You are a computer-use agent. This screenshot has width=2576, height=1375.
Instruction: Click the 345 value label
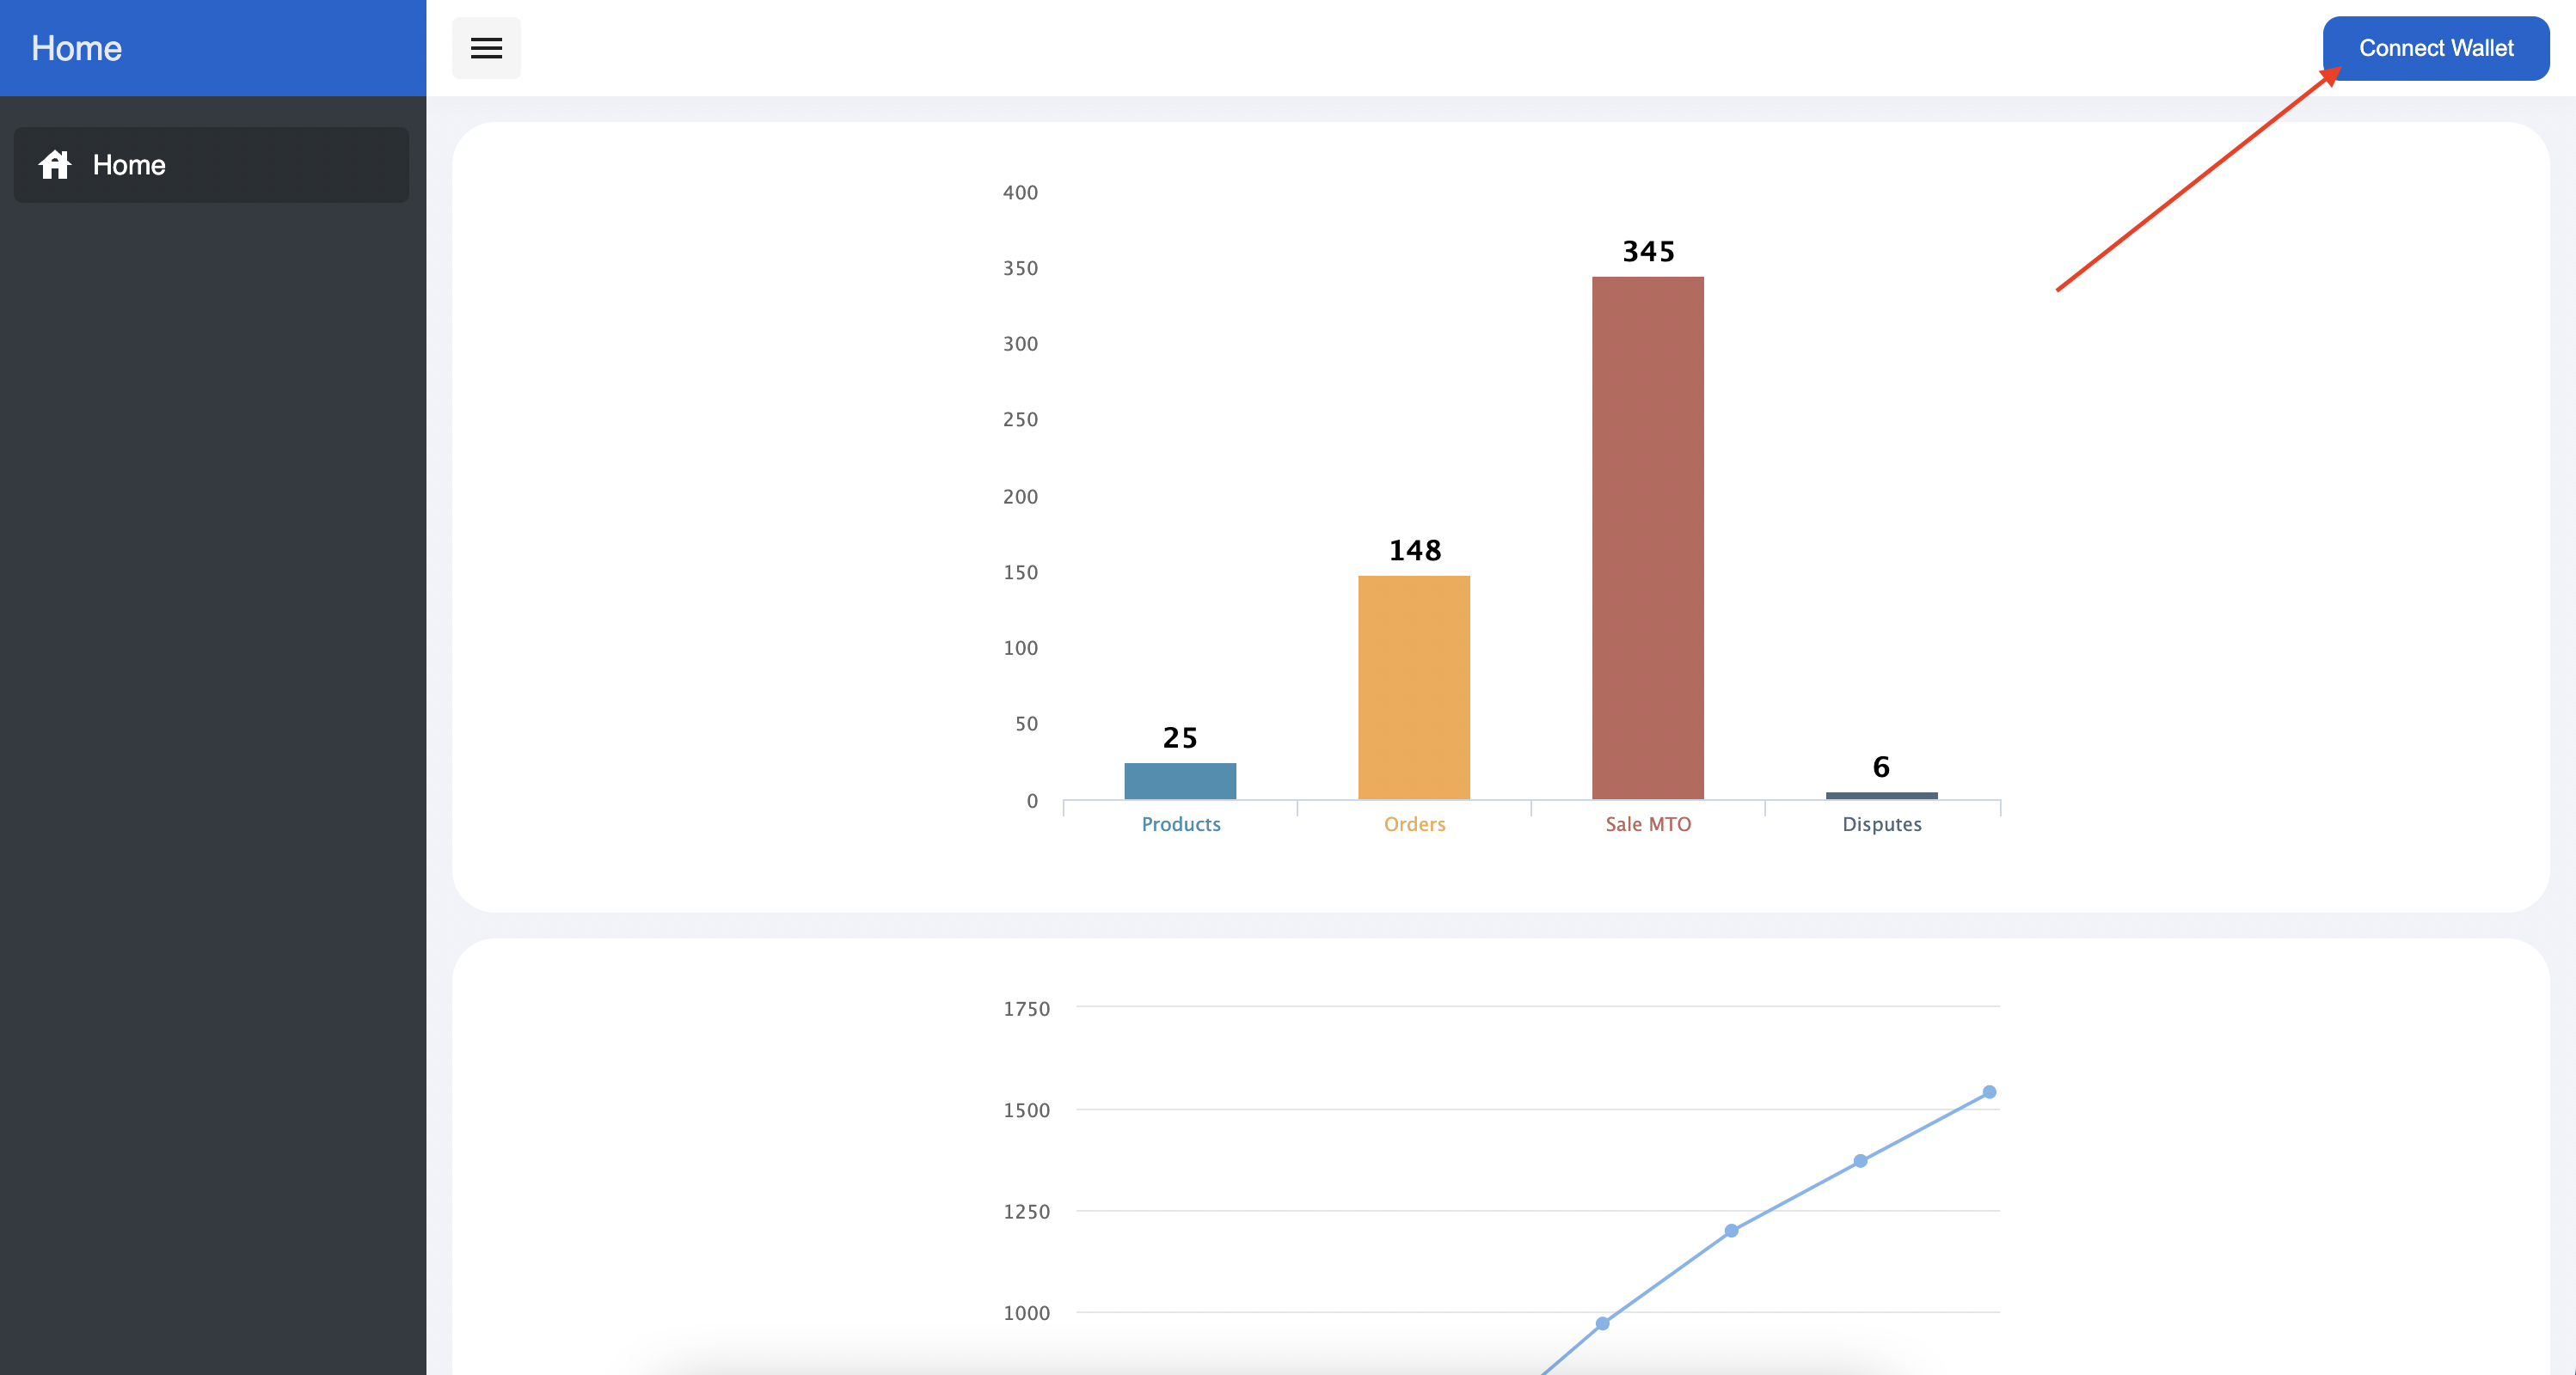1648,252
